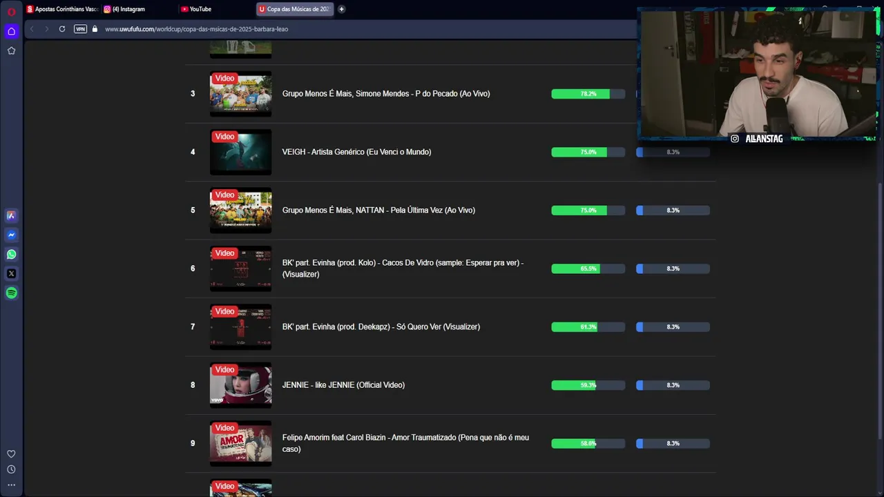Click rank number 3 of P do Pecado
This screenshot has height=497, width=884.
coord(193,94)
